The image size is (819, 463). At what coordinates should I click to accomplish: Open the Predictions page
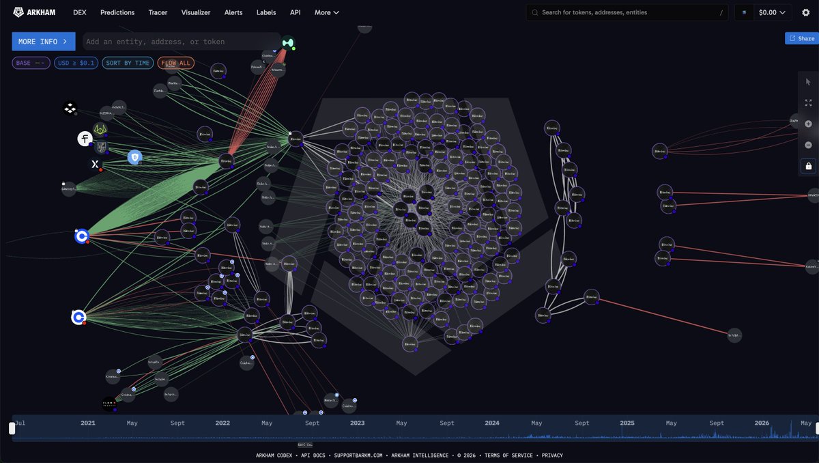click(x=117, y=12)
